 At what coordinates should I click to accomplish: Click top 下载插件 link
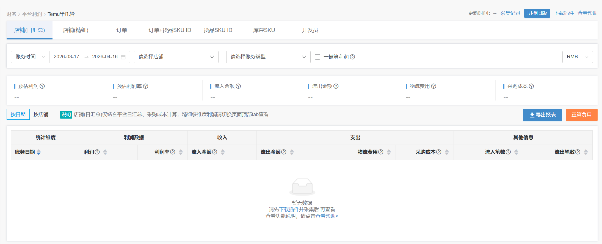[x=564, y=13]
